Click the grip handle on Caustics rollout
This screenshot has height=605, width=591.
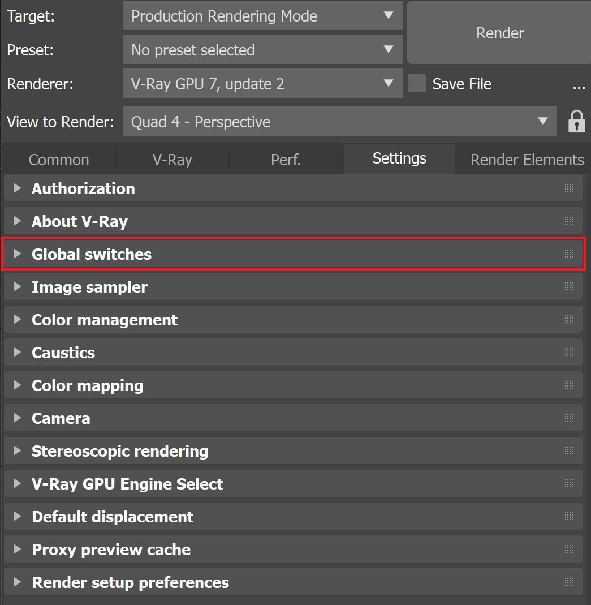click(x=568, y=352)
